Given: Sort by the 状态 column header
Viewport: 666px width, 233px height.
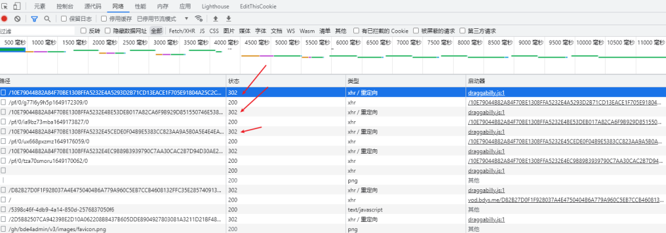Looking at the screenshot, I should pos(286,81).
